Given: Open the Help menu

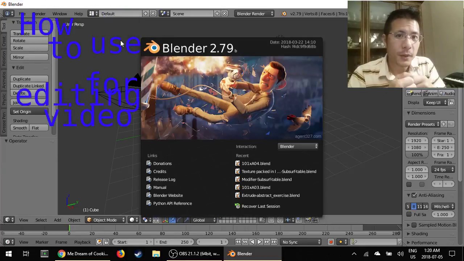Looking at the screenshot, I should [78, 13].
